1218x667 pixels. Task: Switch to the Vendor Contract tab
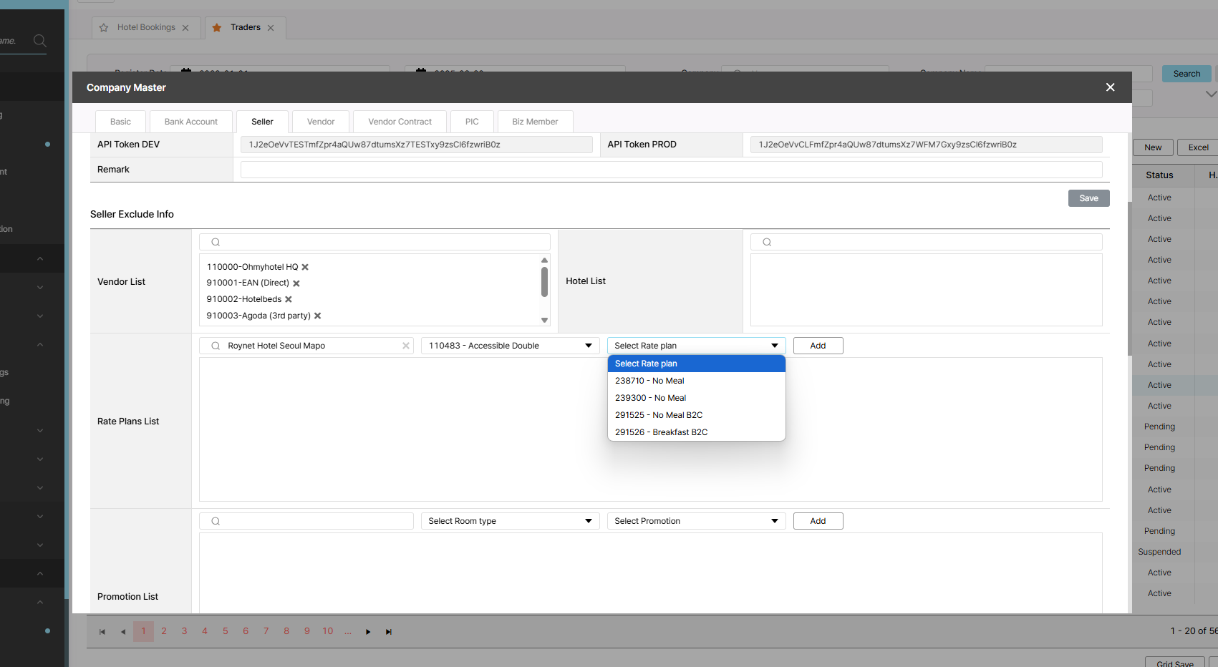400,122
